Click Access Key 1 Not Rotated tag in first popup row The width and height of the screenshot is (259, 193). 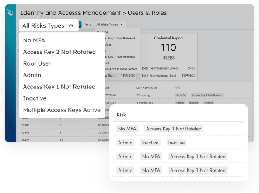point(174,129)
